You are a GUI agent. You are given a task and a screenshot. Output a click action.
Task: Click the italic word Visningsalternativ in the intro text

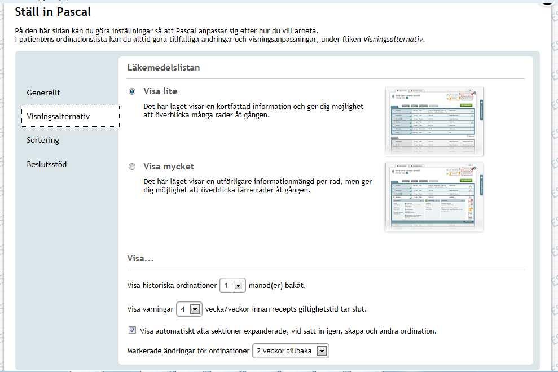393,39
